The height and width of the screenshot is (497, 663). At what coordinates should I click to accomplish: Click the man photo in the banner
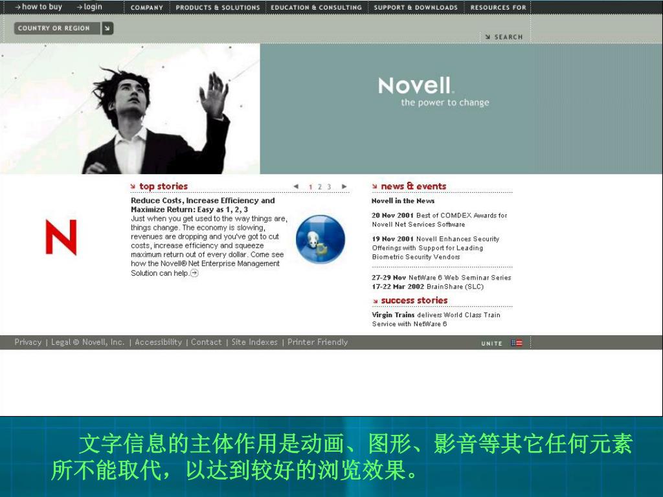pyautogui.click(x=129, y=109)
